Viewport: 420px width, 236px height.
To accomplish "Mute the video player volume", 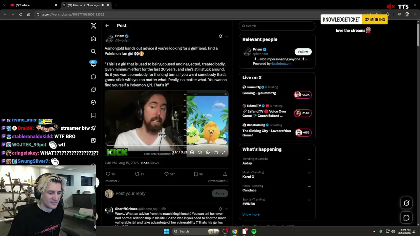I will coord(200,152).
